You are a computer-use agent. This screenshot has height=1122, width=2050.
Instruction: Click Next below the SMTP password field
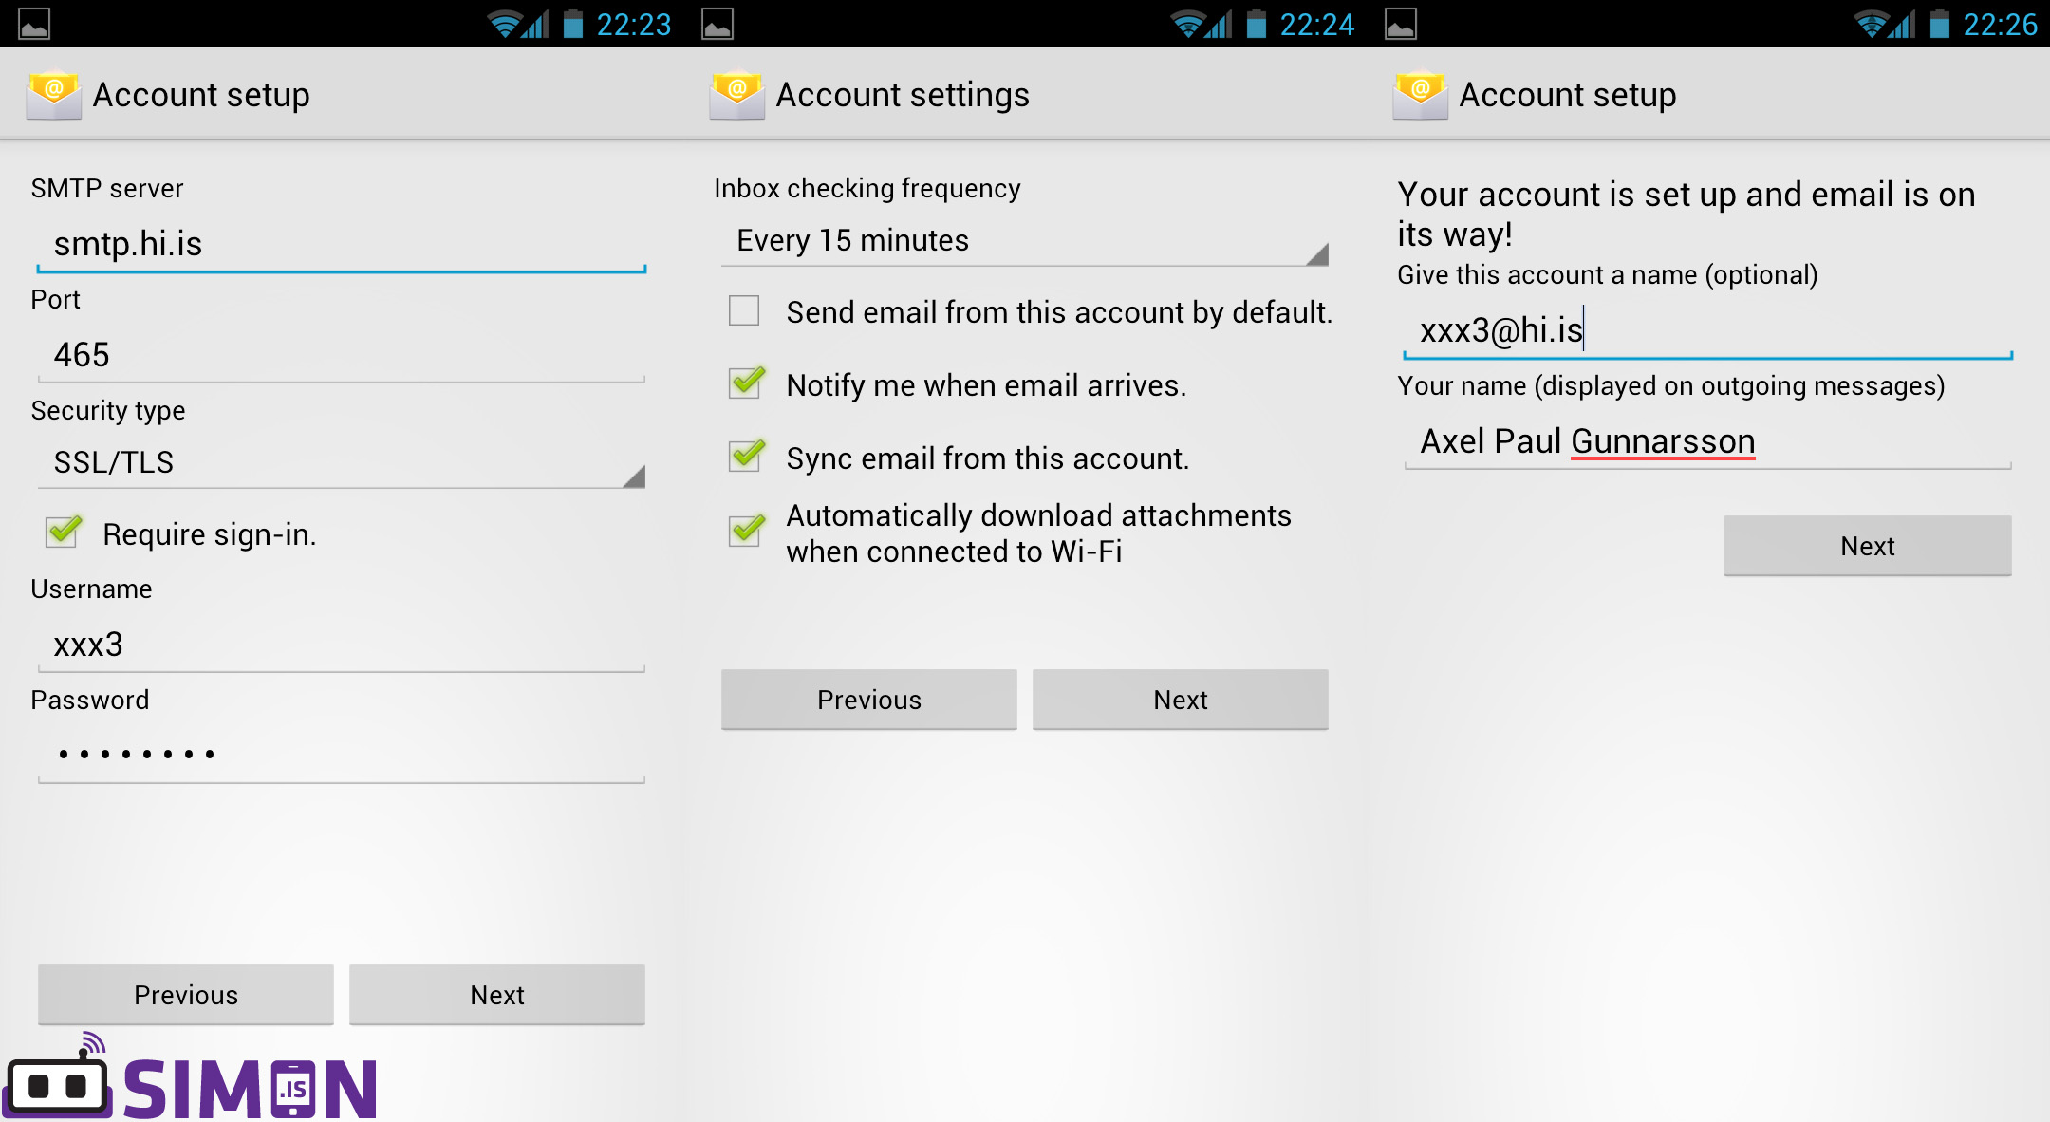pyautogui.click(x=496, y=994)
